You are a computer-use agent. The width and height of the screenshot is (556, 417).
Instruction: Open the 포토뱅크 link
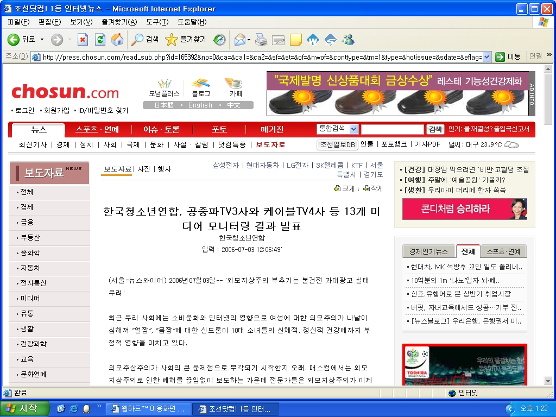pyautogui.click(x=394, y=144)
